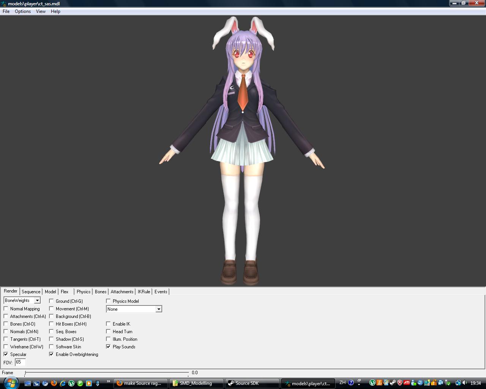Toggle Background (Ctrl-B) checkbox
486x389 pixels.
pos(51,316)
